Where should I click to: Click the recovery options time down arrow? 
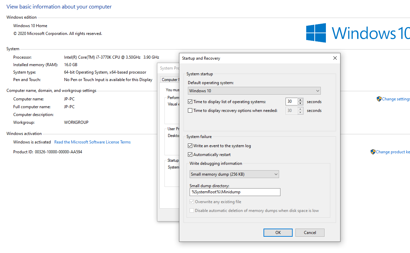300,112
